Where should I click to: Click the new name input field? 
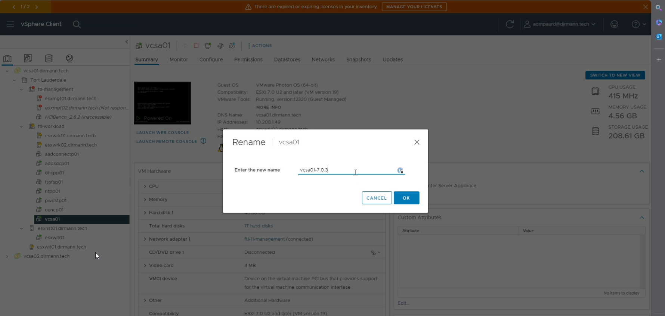click(x=351, y=170)
